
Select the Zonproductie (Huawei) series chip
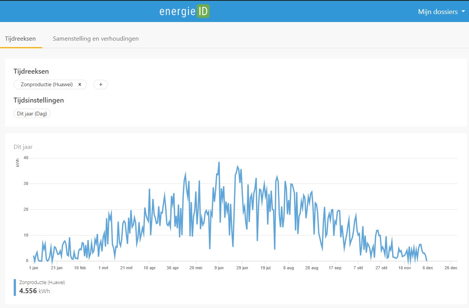point(46,85)
